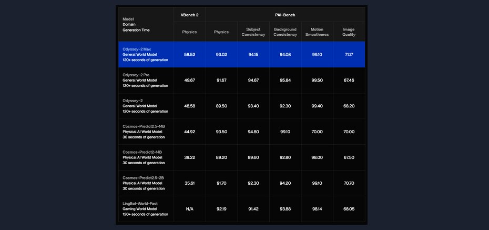
Task: Select the 68.20 Image Quality value
Action: click(x=349, y=106)
